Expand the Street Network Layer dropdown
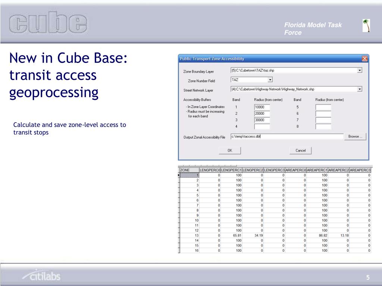The height and width of the screenshot is (286, 382). [360, 89]
